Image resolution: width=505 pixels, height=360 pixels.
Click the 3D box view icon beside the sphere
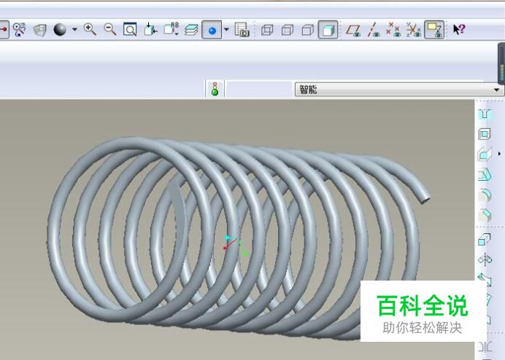click(x=40, y=30)
